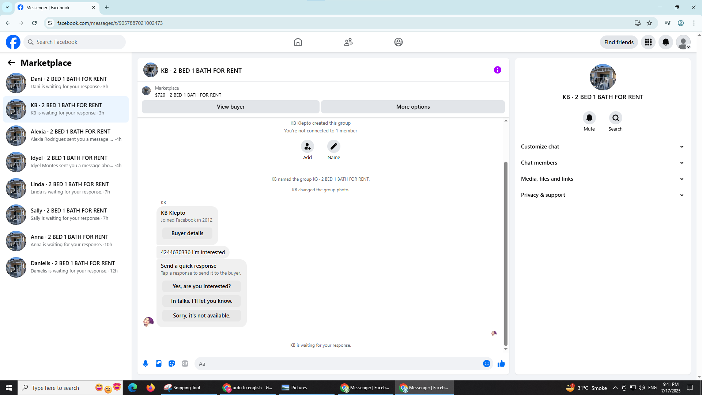Send quick reply "Yes, are you interested?"
The height and width of the screenshot is (395, 702).
coord(202,286)
